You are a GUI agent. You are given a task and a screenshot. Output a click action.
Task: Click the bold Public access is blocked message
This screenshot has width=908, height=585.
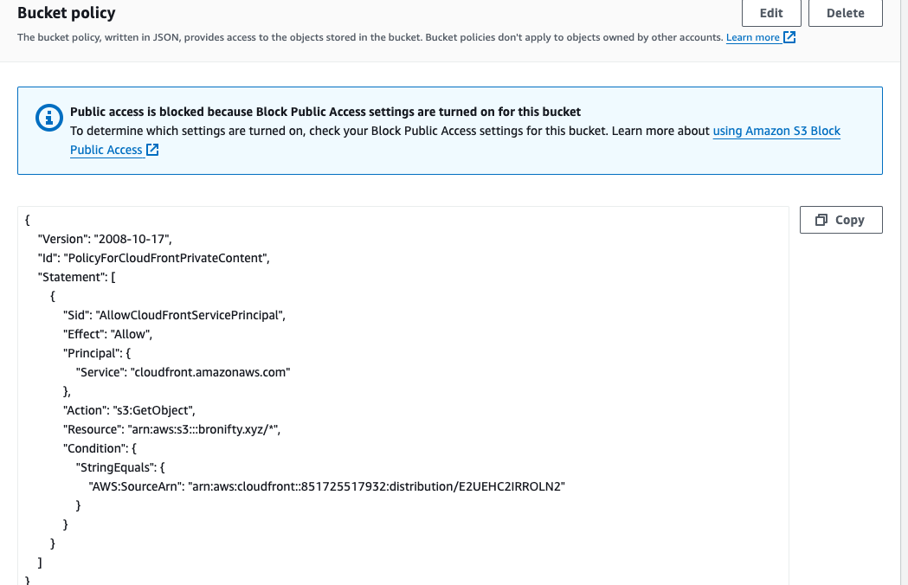click(325, 112)
